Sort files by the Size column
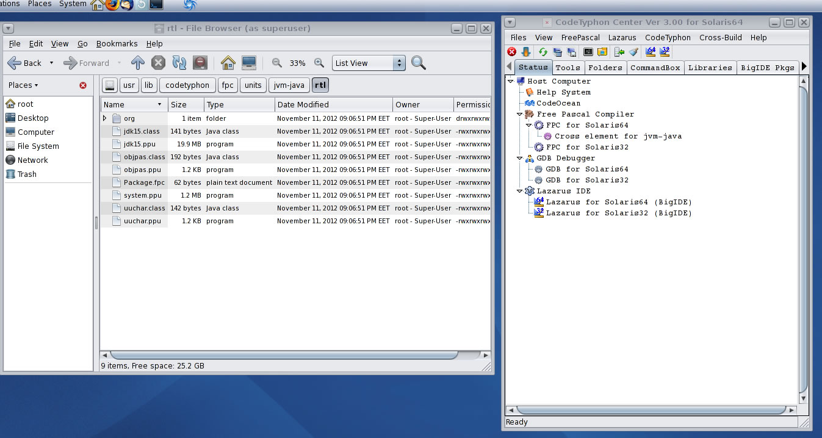 [x=186, y=105]
